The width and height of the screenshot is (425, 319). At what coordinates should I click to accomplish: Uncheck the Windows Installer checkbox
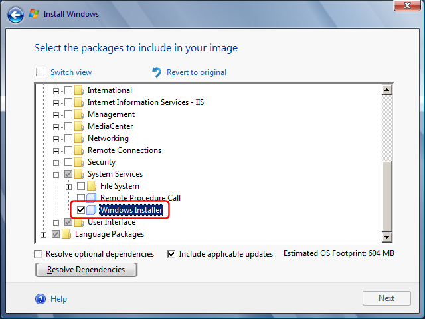81,210
